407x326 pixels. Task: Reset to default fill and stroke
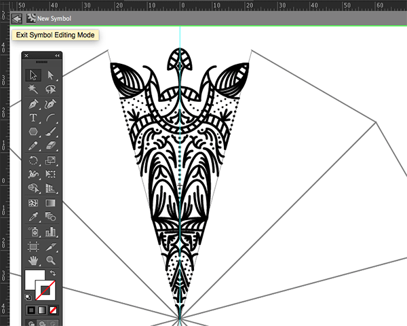[x=28, y=297]
